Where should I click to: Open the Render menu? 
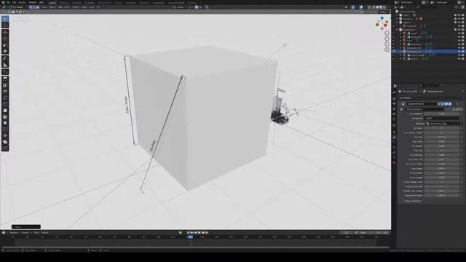(x=23, y=2)
